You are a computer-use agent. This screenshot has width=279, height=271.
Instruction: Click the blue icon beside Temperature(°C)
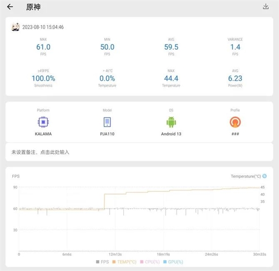pyautogui.click(x=265, y=176)
